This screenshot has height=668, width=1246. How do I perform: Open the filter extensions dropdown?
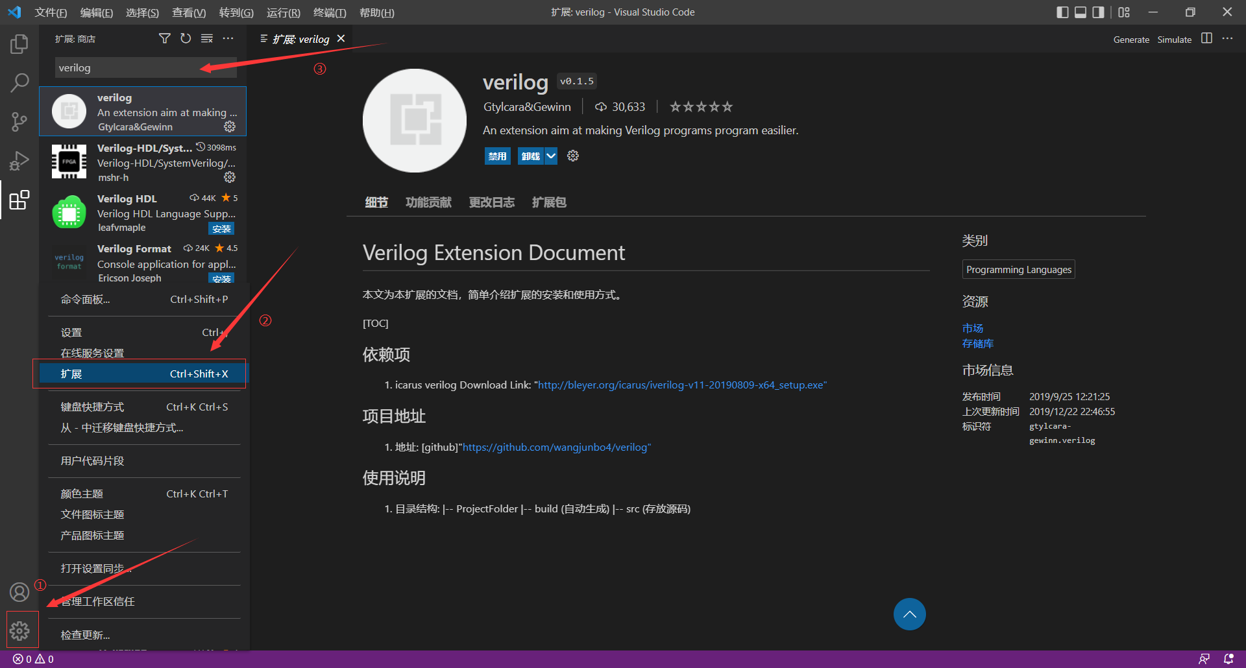[164, 38]
